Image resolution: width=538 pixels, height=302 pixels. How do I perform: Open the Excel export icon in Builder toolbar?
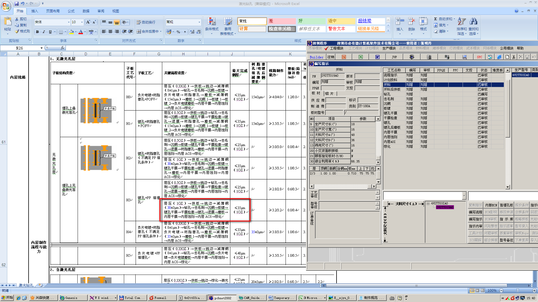click(x=361, y=57)
